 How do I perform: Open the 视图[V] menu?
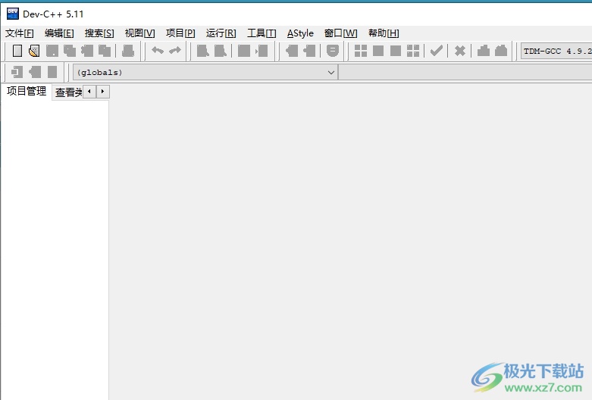click(139, 33)
